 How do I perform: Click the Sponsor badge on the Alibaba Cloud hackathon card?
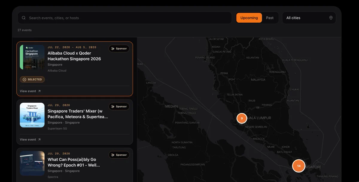(x=119, y=48)
